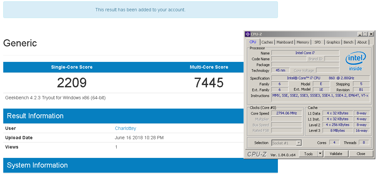Screen dimensions: 377x174
Task: Click the Level 2 4 x 256 KBytes value
Action: click(x=337, y=125)
